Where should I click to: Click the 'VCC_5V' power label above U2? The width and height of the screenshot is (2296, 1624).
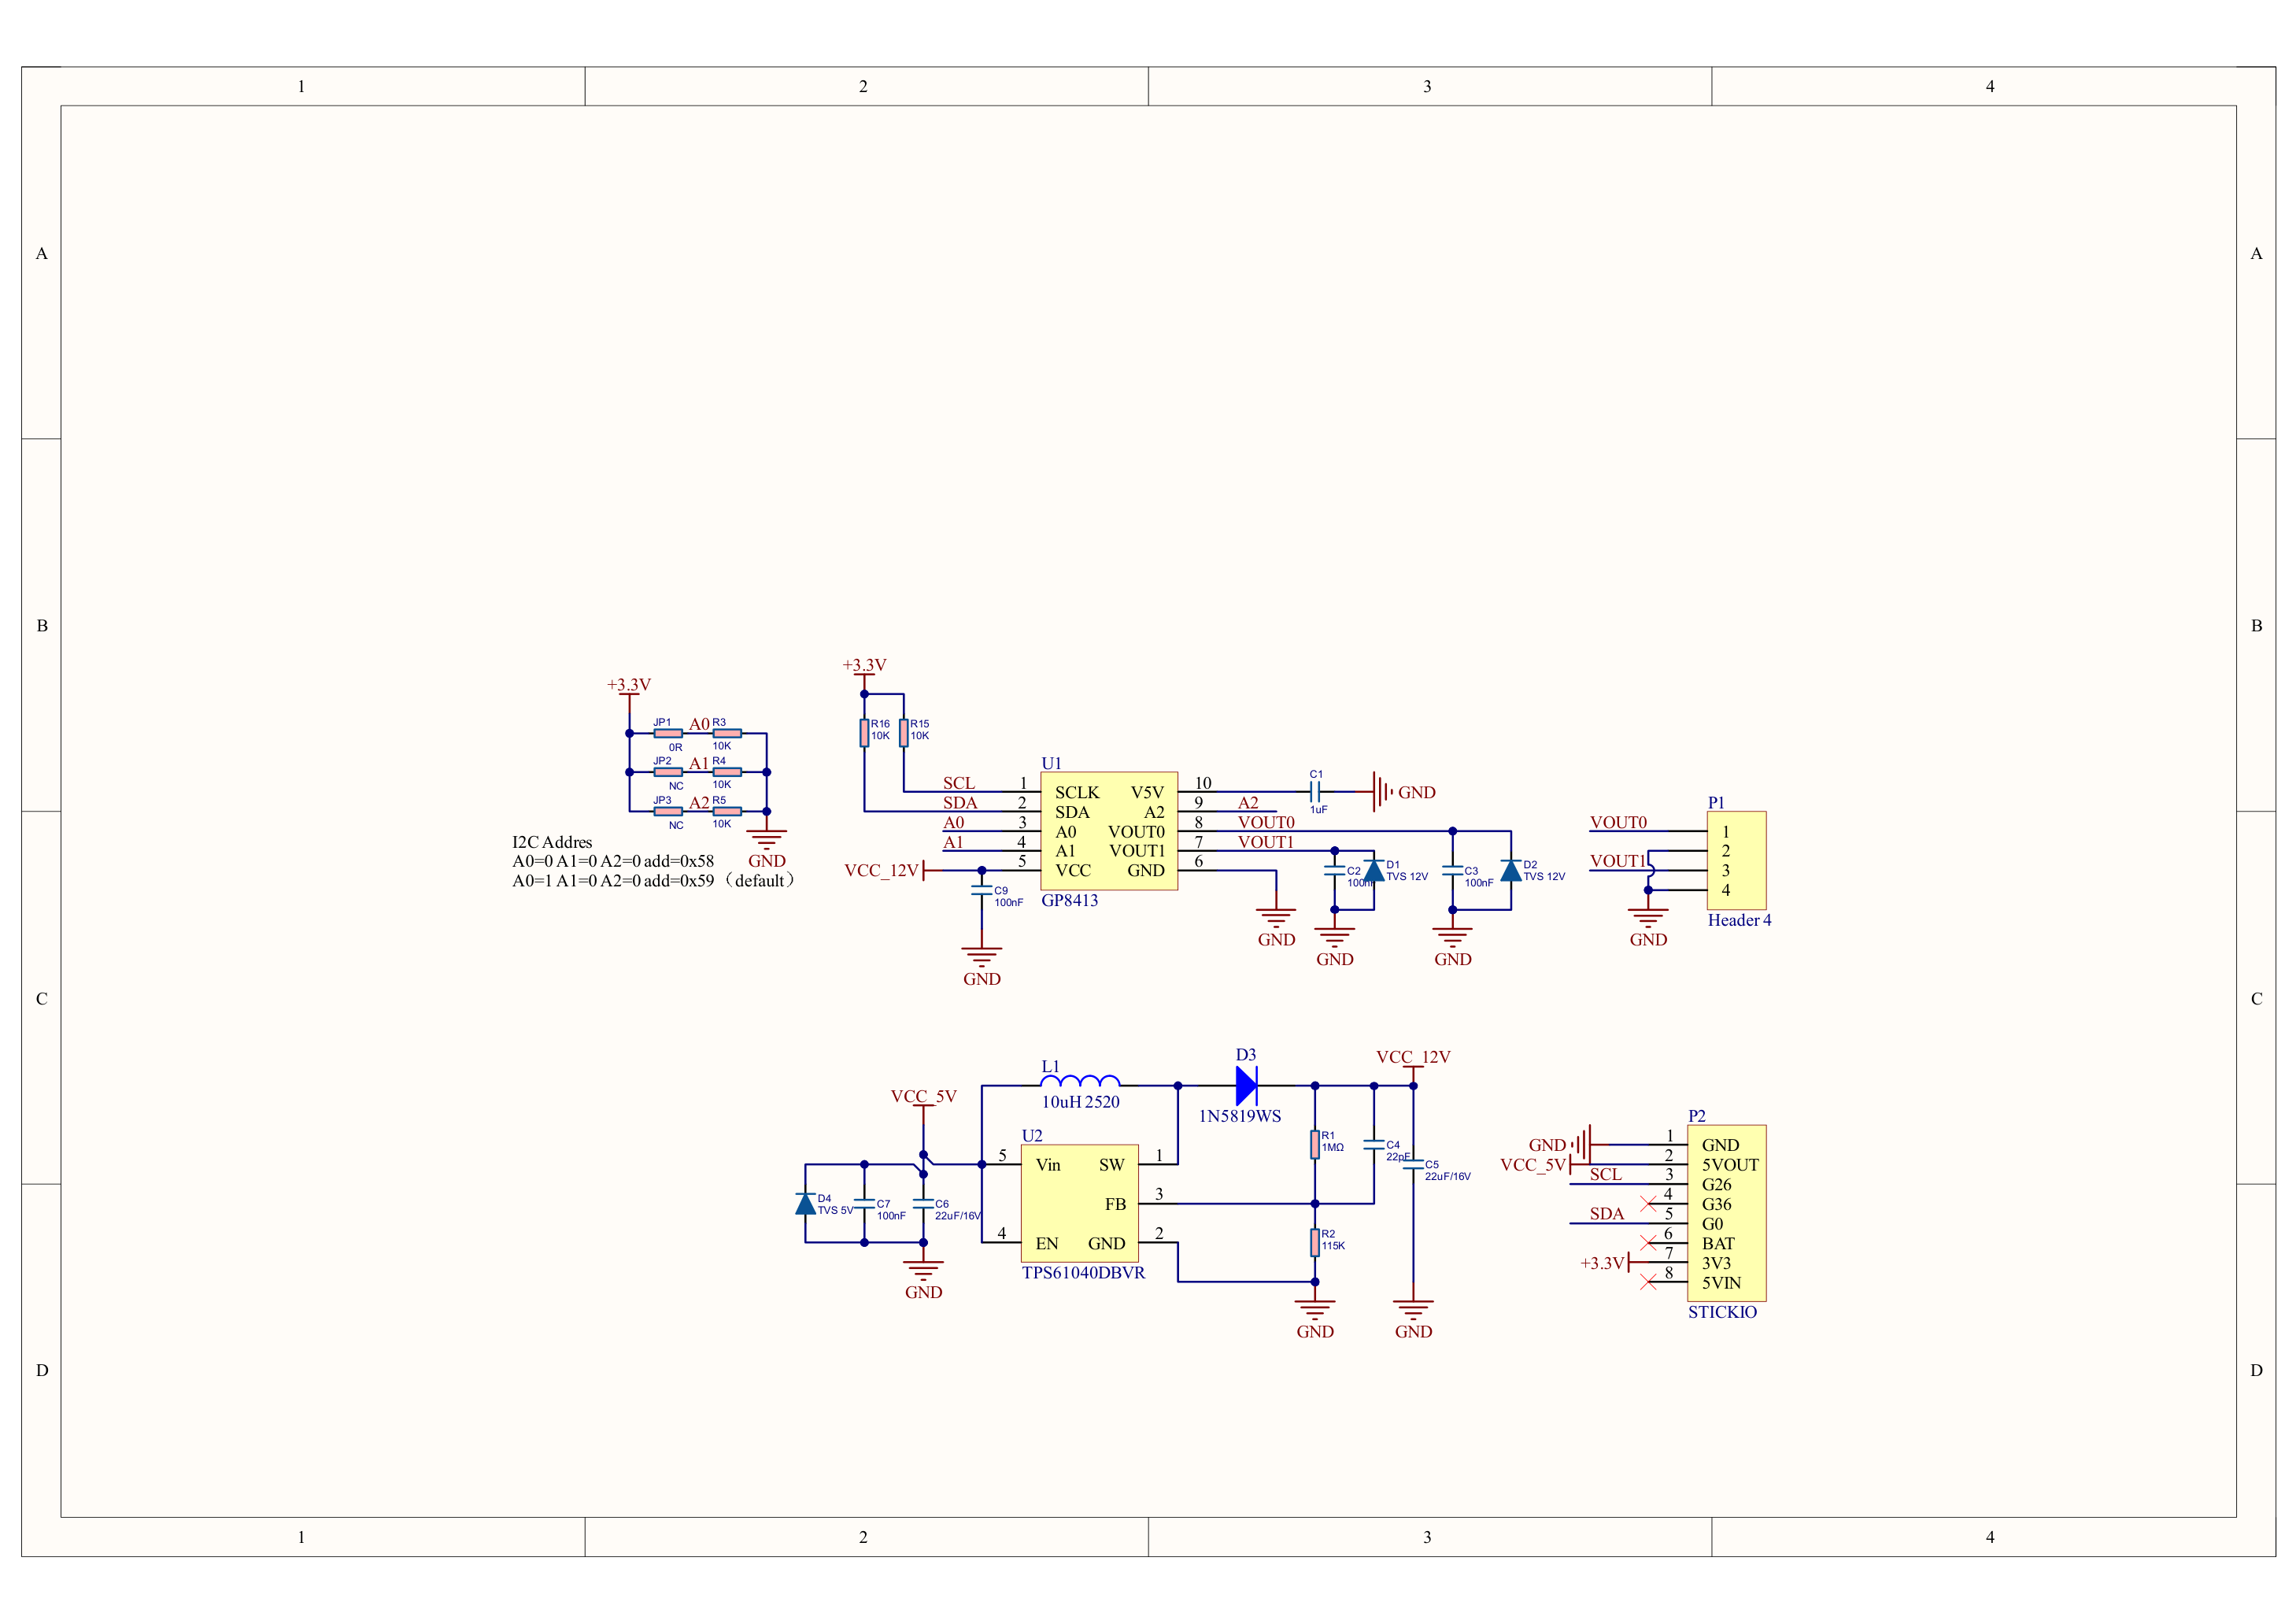coord(923,1096)
